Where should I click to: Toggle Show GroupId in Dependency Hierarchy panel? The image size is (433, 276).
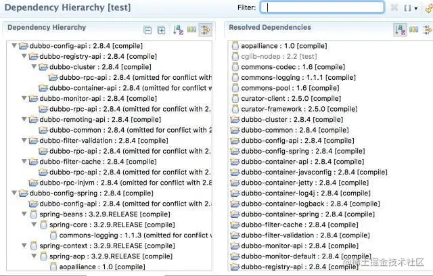pyautogui.click(x=191, y=29)
